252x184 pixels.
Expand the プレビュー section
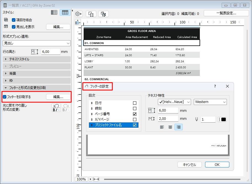pos(37,66)
